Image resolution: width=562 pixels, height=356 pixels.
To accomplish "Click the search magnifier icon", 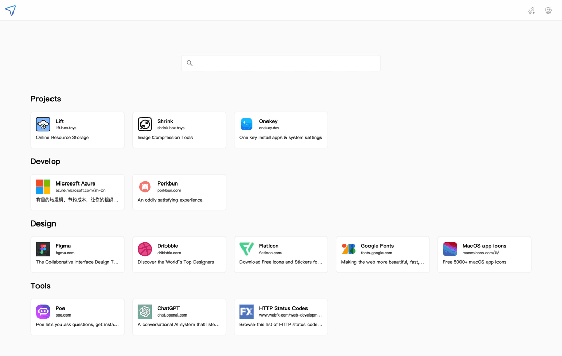I will click(189, 63).
